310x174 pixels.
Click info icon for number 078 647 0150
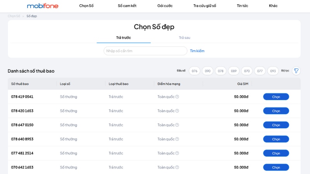point(177,125)
